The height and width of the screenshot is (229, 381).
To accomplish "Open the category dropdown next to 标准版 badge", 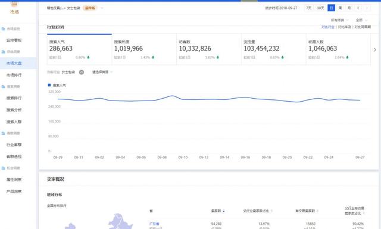I will click(x=102, y=8).
